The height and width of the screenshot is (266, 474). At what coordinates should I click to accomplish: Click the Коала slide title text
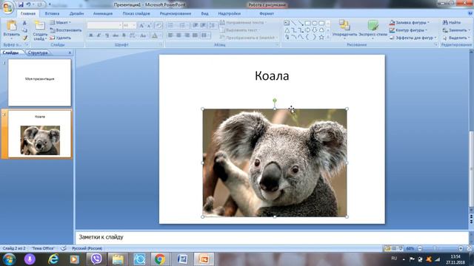272,75
